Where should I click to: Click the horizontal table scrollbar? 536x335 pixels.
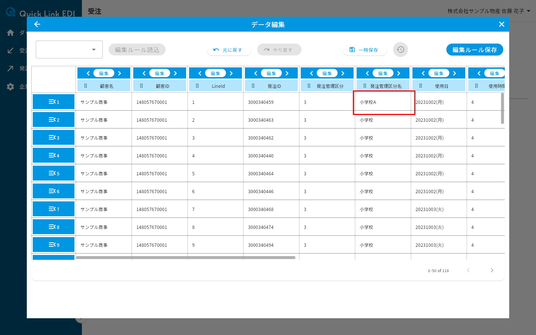[x=186, y=257]
